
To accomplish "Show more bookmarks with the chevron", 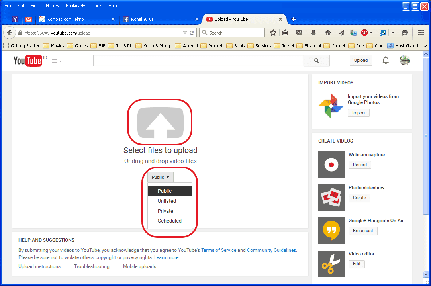I will tap(425, 45).
